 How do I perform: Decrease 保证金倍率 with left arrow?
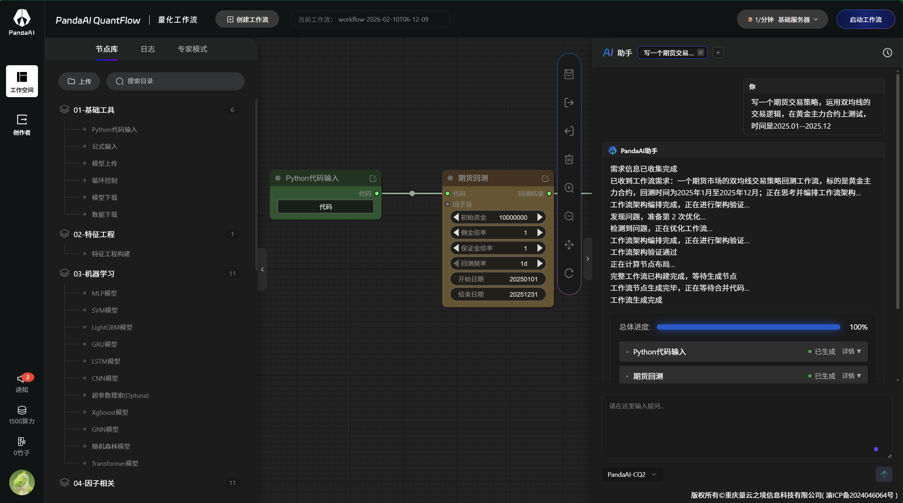point(456,248)
